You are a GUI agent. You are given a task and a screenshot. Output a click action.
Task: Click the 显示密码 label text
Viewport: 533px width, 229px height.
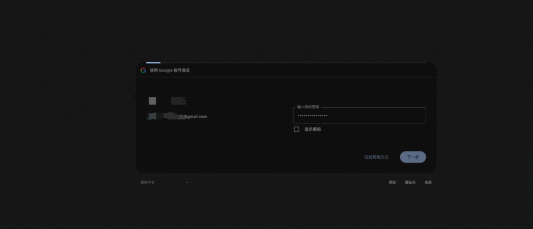coord(313,129)
